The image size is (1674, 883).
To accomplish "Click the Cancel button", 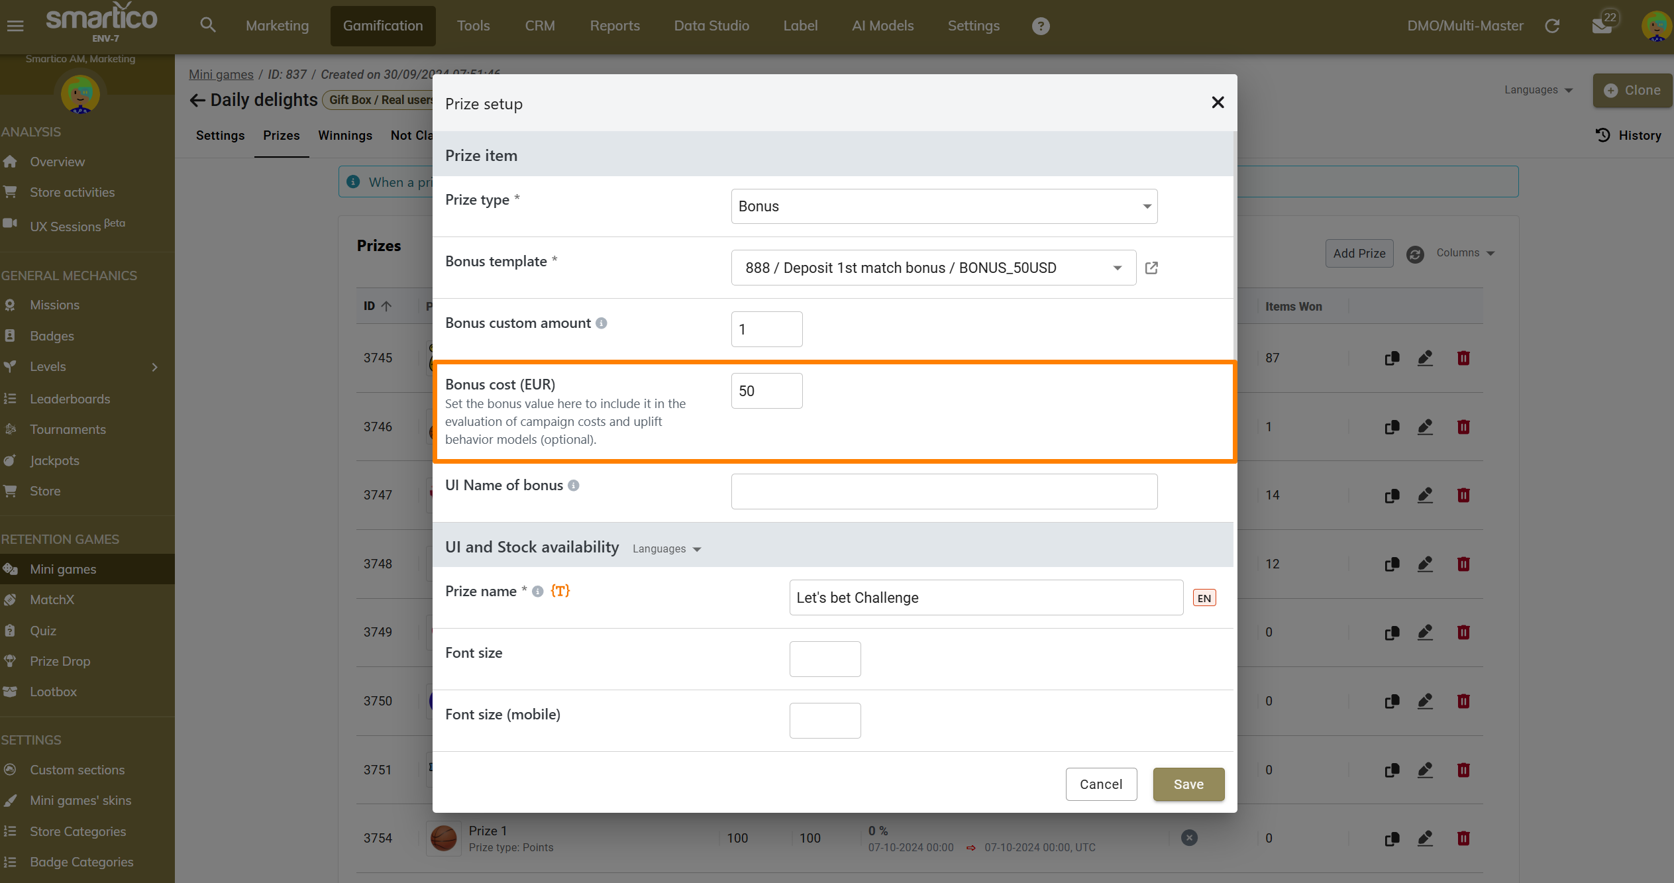I will point(1100,784).
